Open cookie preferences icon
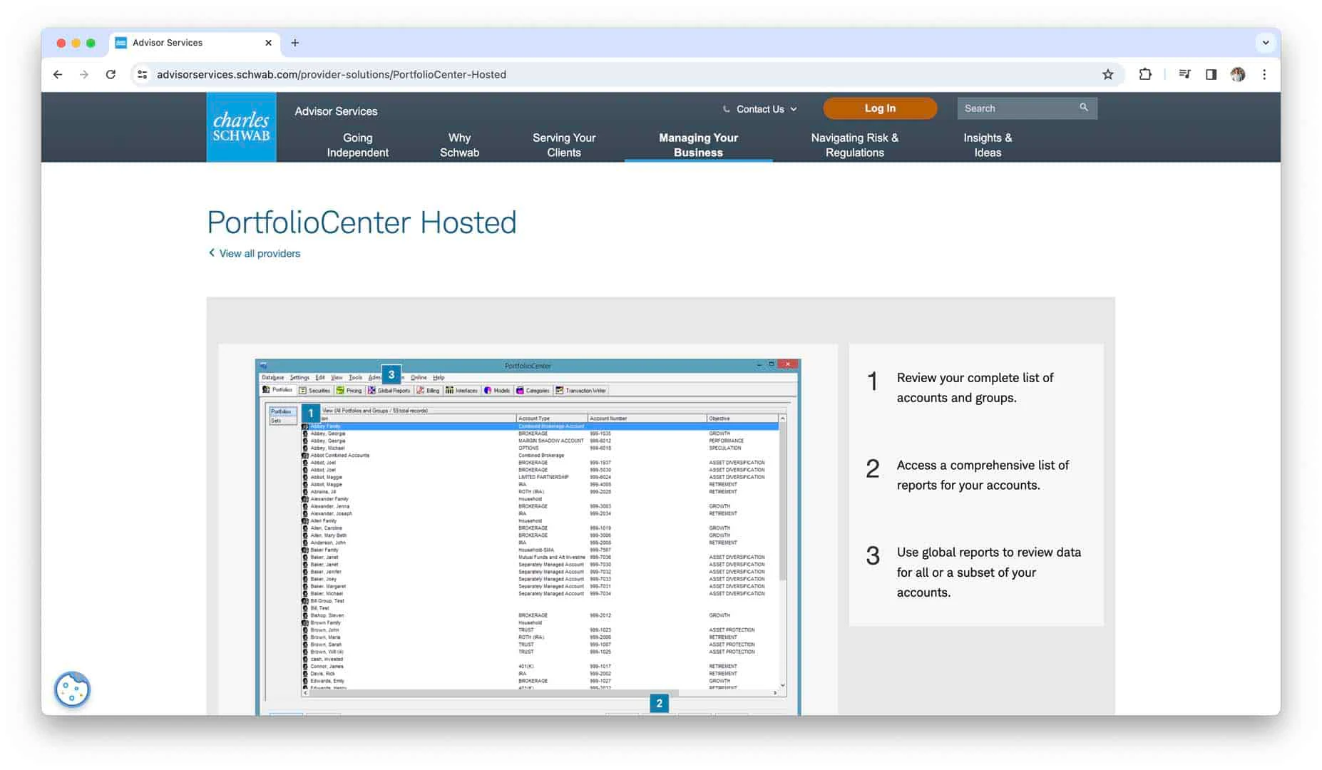This screenshot has height=770, width=1322. (x=72, y=689)
